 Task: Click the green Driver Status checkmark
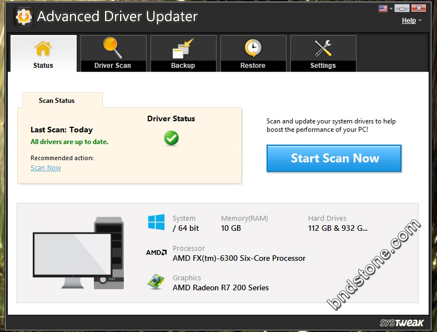(171, 138)
